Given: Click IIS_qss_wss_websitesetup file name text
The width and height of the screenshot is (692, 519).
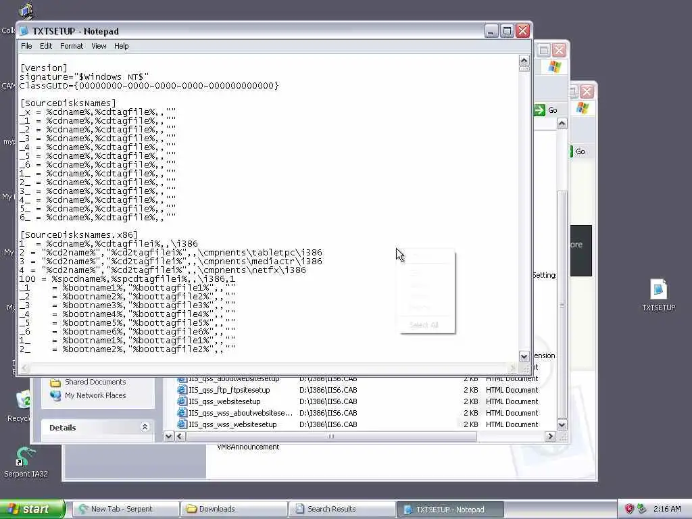Looking at the screenshot, I should 232,424.
